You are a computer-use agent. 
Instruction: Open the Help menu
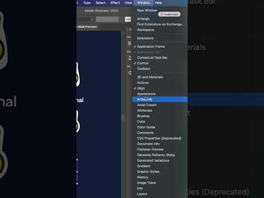pyautogui.click(x=158, y=3)
